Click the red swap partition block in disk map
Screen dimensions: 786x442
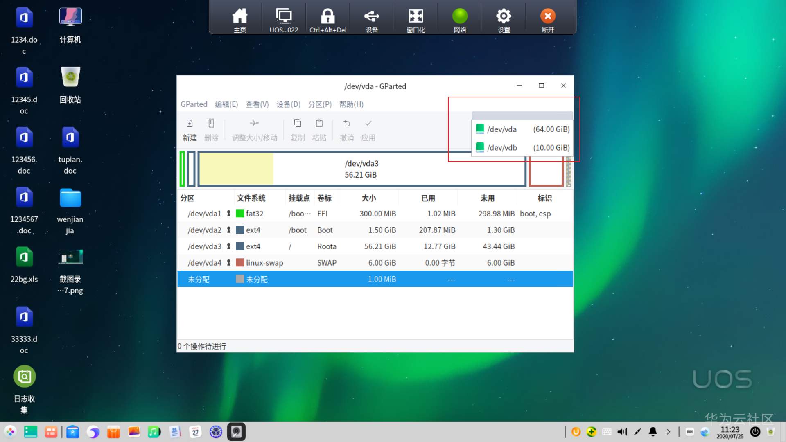pos(546,174)
